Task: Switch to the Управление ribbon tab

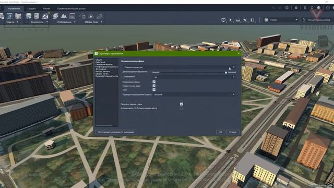Action: point(14,8)
